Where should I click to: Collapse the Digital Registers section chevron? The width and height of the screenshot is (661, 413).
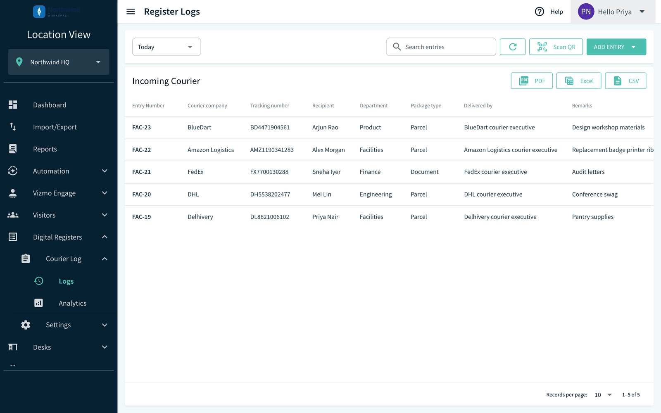(x=105, y=237)
